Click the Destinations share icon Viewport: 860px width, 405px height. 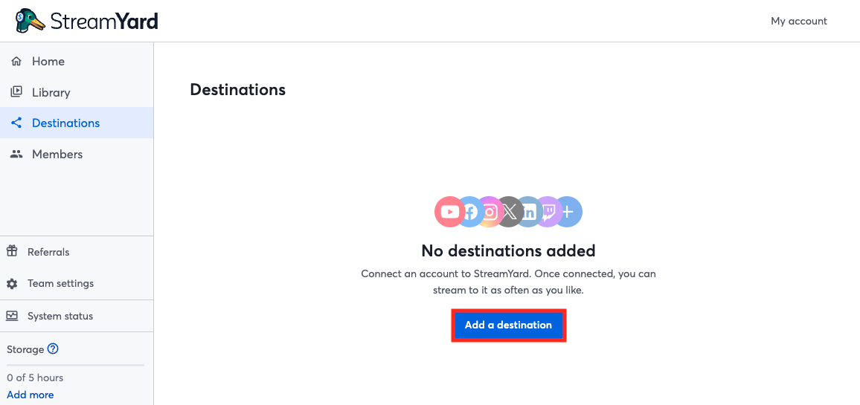[16, 123]
